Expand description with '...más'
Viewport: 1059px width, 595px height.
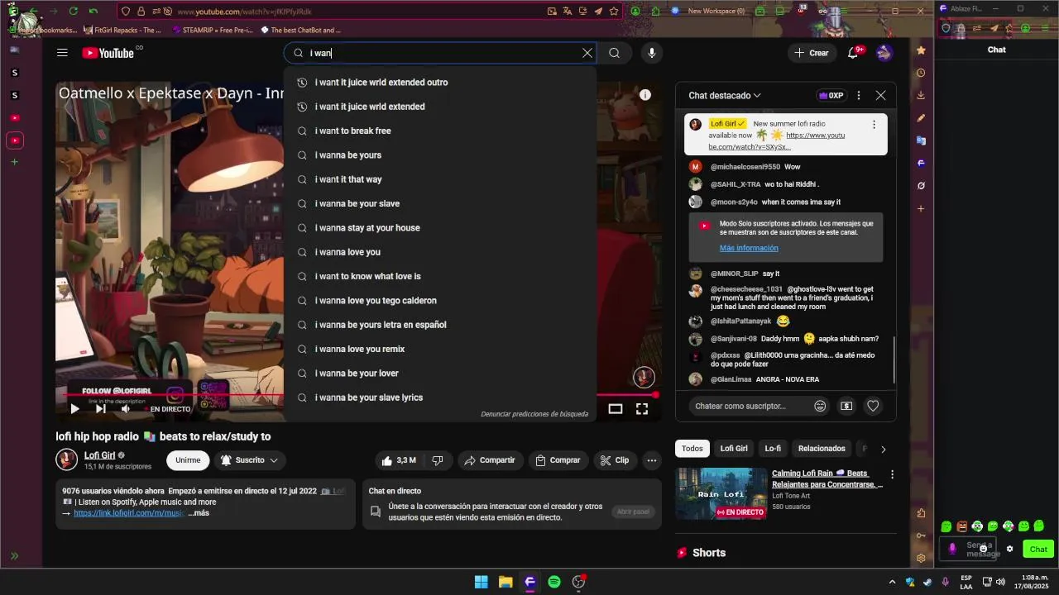tap(199, 513)
